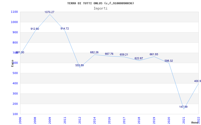The height and width of the screenshot is (125, 201).
Task: Select the data label at the 2006 point
Action: click(x=20, y=52)
